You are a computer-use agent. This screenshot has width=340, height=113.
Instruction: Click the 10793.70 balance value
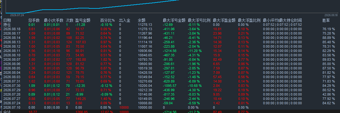click(145, 59)
